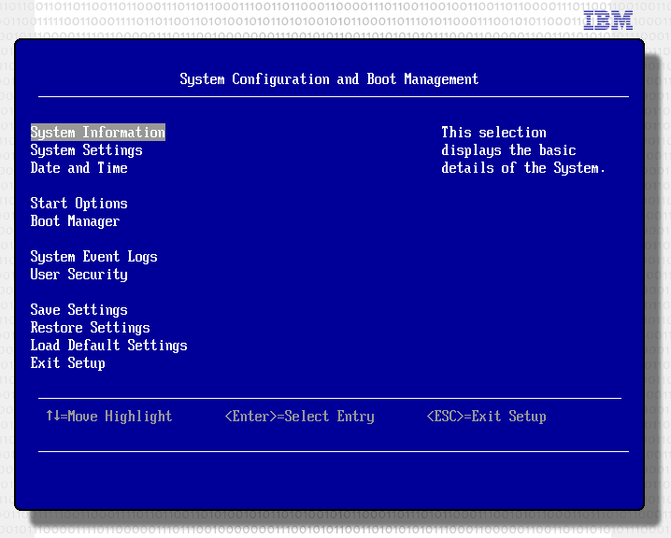The image size is (671, 538).
Task: Select Restore Settings option
Action: point(91,328)
